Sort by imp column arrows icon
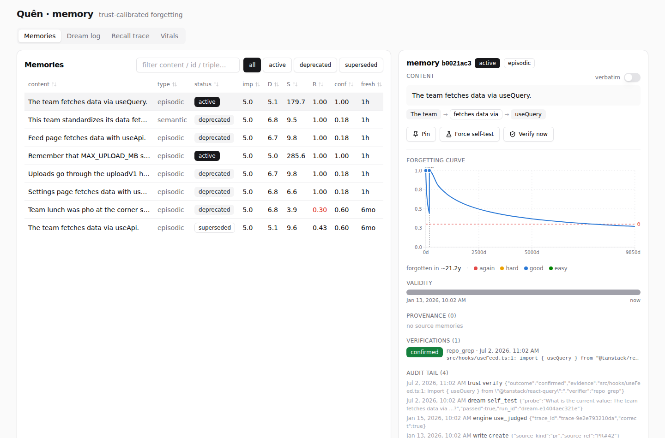 coord(258,84)
